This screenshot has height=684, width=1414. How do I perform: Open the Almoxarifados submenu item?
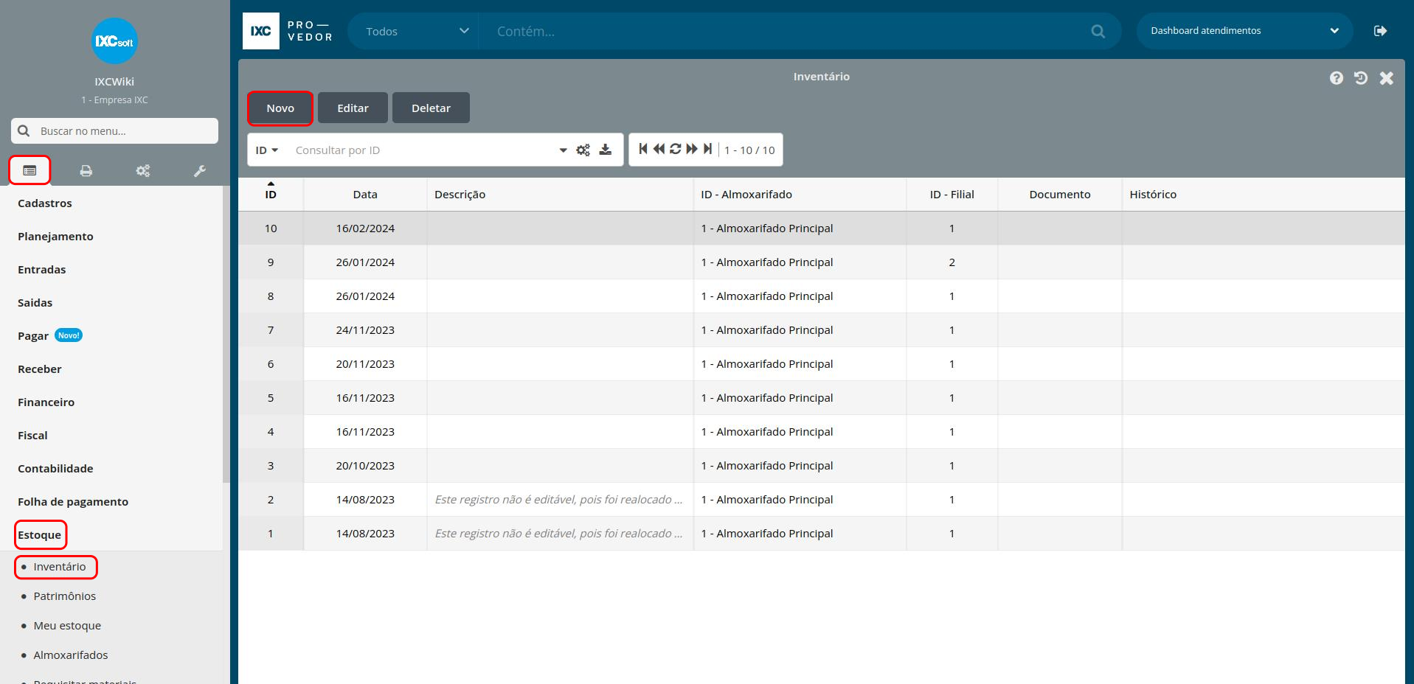(71, 655)
